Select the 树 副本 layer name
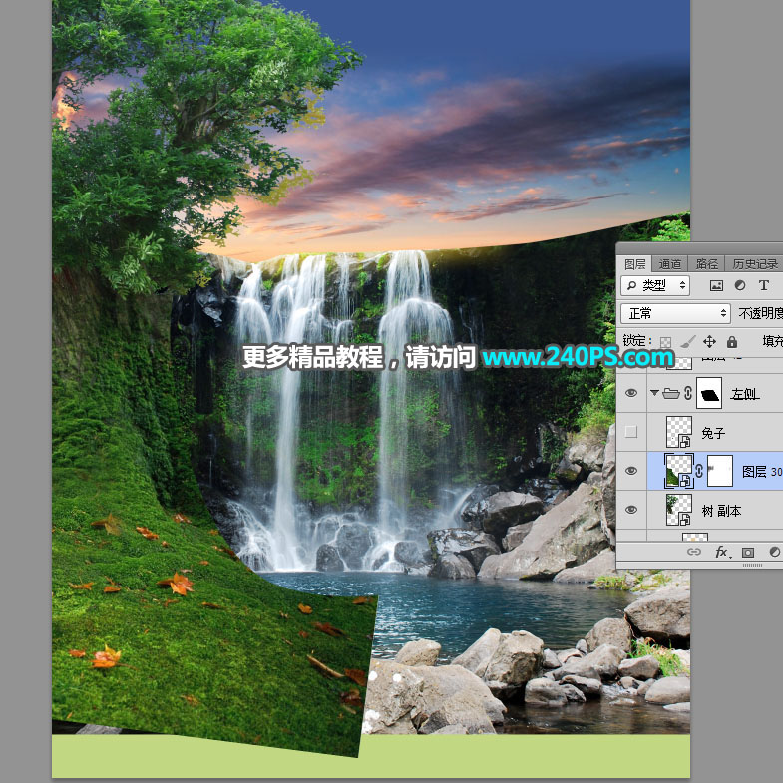The height and width of the screenshot is (783, 783). coord(721,511)
